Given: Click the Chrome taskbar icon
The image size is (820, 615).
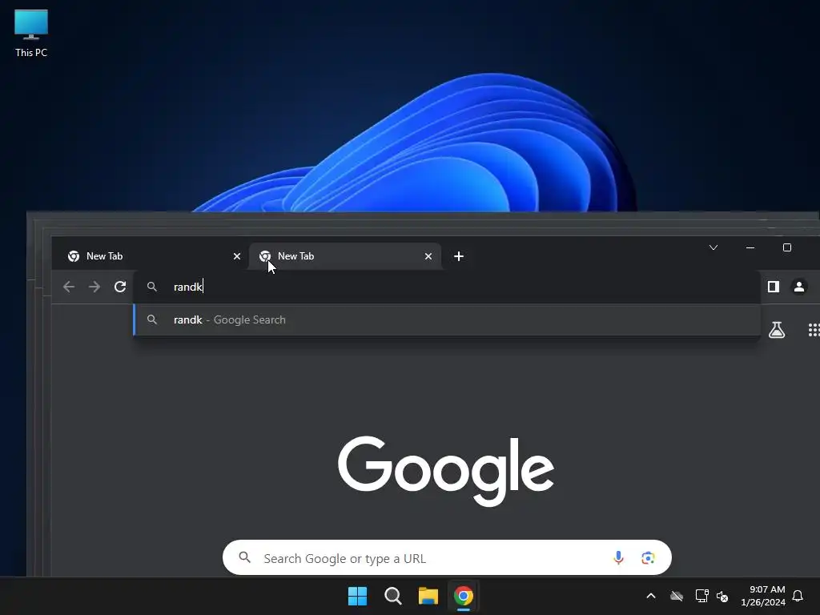Looking at the screenshot, I should pos(464,596).
